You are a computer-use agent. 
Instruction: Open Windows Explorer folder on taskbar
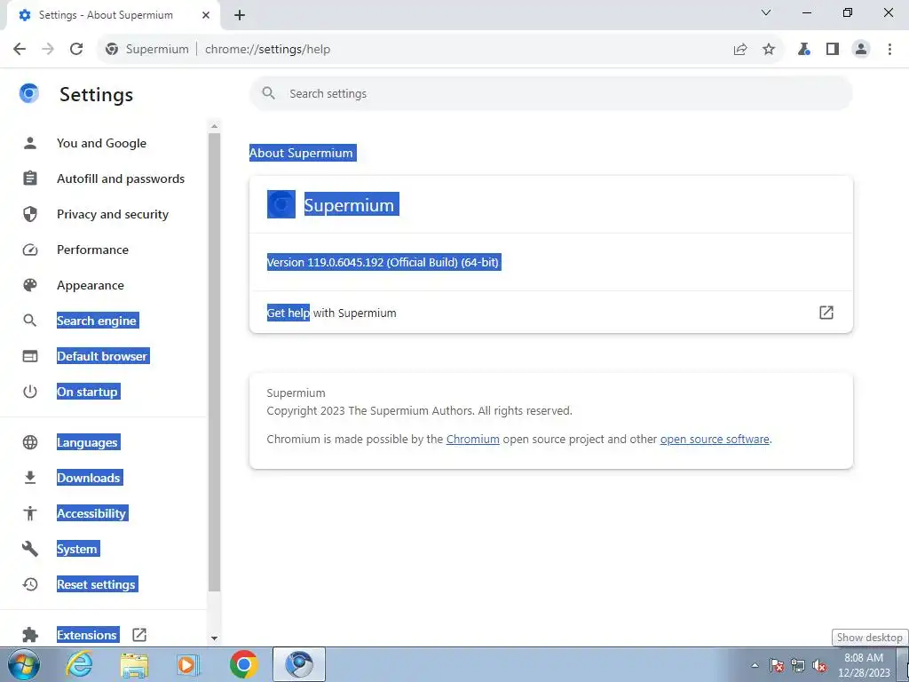[134, 664]
